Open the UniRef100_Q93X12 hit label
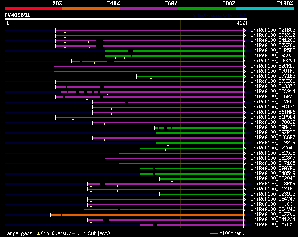The image size is (298, 237). click(273, 35)
